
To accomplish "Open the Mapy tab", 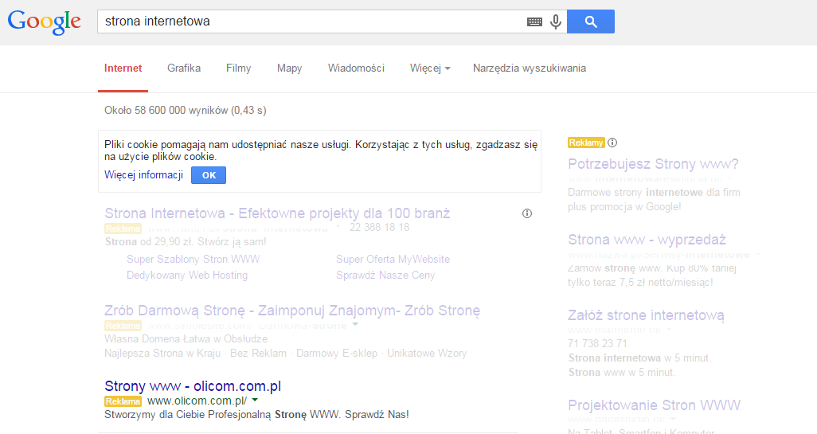I will (x=289, y=68).
